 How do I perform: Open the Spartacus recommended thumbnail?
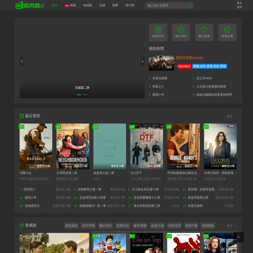[x=161, y=63]
